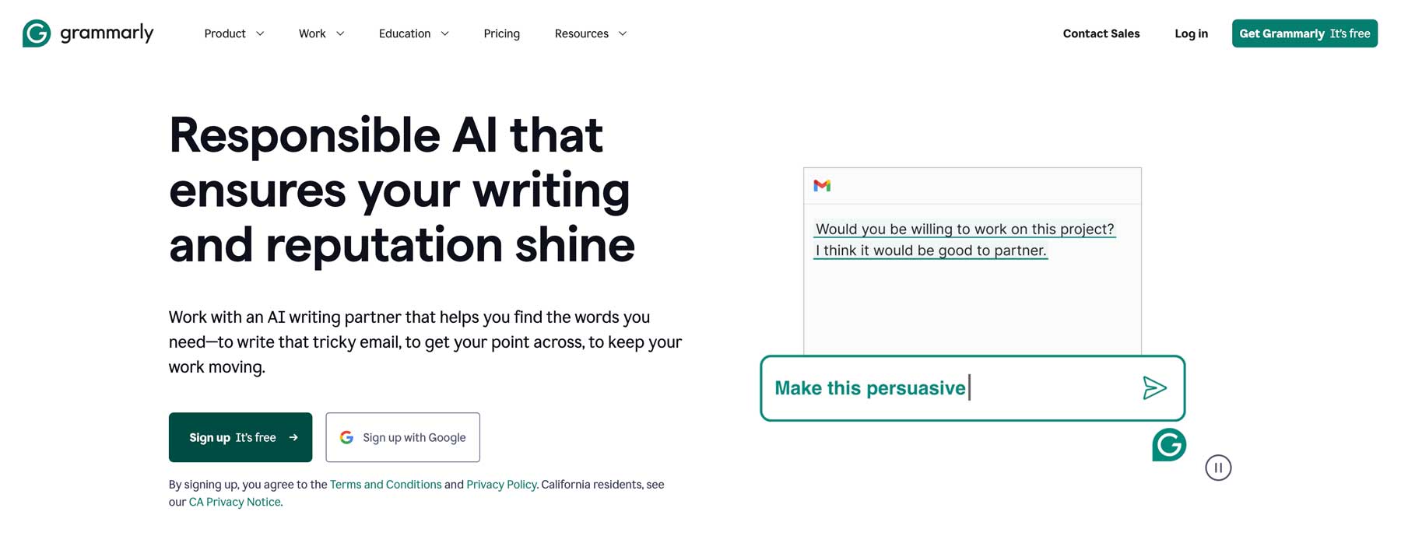Select Pricing in the navigation bar
Screen dimensions: 1401x536
[501, 33]
